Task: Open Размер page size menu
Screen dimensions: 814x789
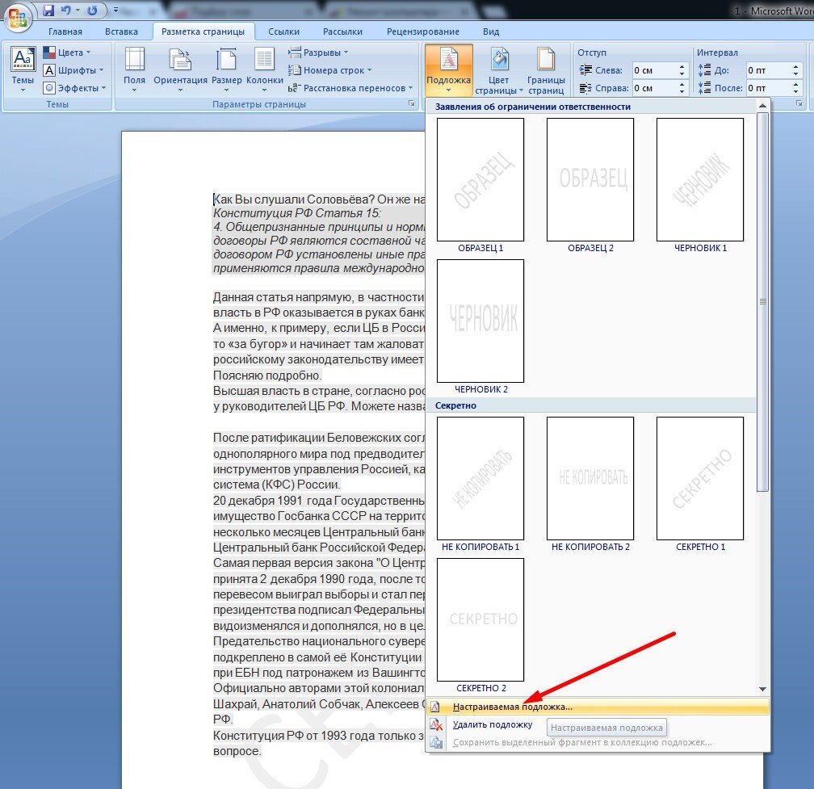Action: point(226,70)
